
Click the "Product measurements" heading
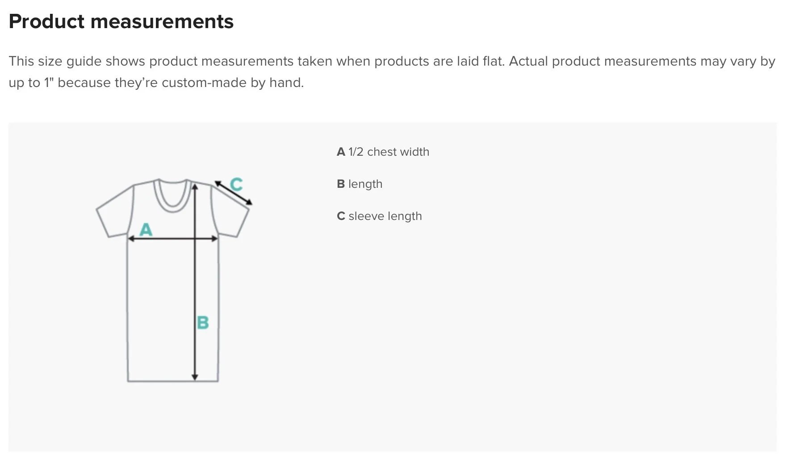pyautogui.click(x=121, y=21)
